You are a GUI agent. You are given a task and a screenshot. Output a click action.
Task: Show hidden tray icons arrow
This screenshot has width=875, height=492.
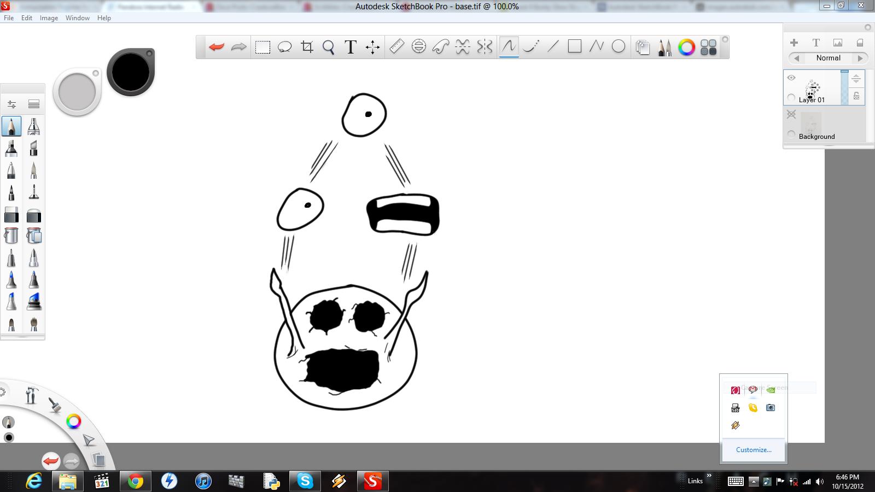pos(753,482)
